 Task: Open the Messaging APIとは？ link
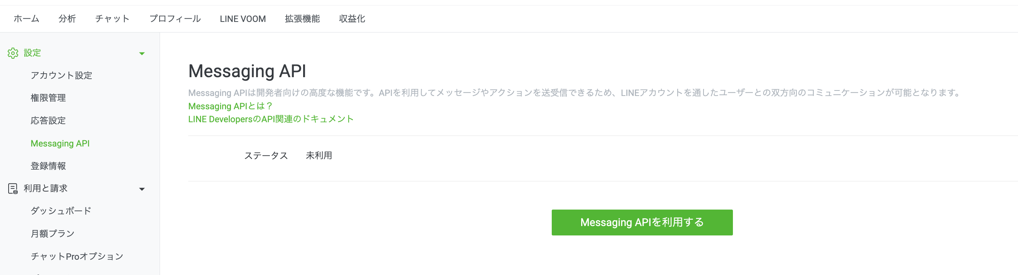231,106
